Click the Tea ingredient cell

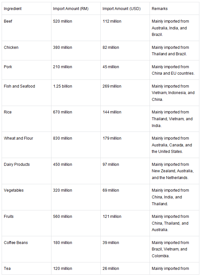tap(27, 269)
